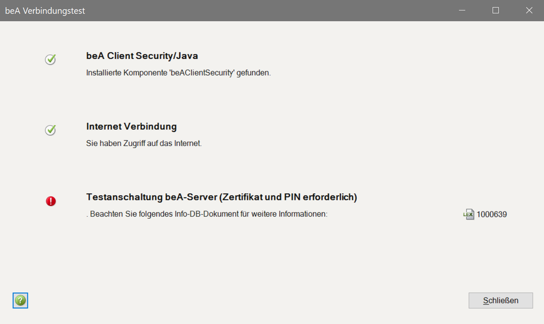
Task: Open the green help question mark icon
Action: [20, 300]
